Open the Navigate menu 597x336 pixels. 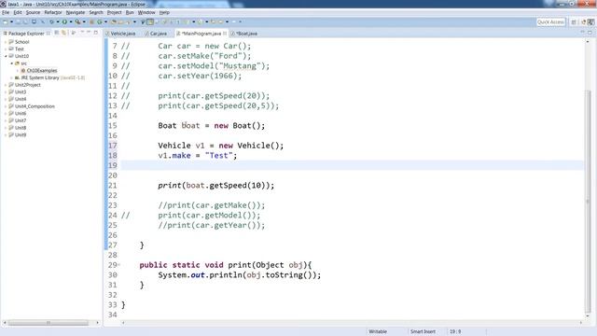point(75,12)
